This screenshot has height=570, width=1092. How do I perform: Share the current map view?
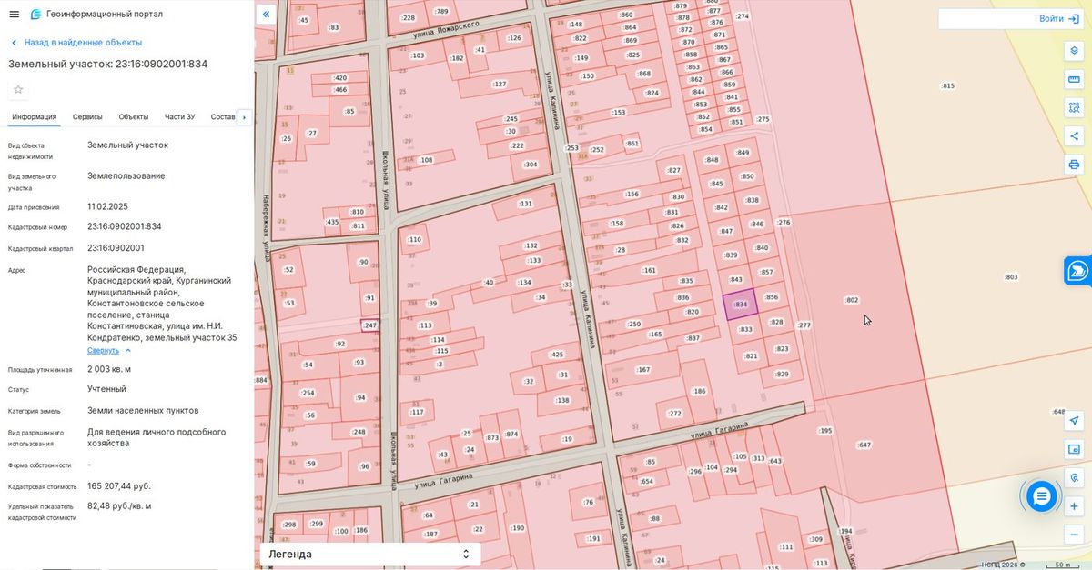pos(1074,135)
